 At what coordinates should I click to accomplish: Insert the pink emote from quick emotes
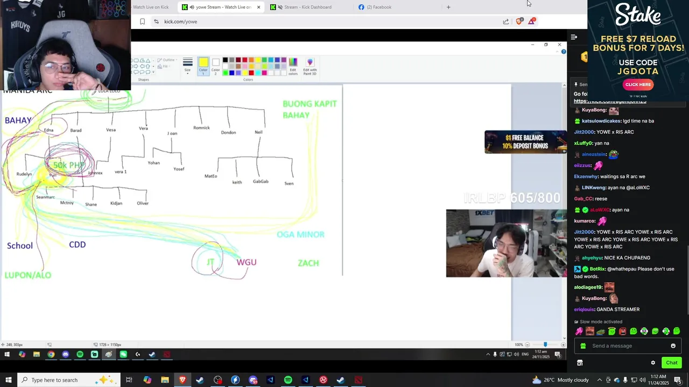pyautogui.click(x=579, y=331)
